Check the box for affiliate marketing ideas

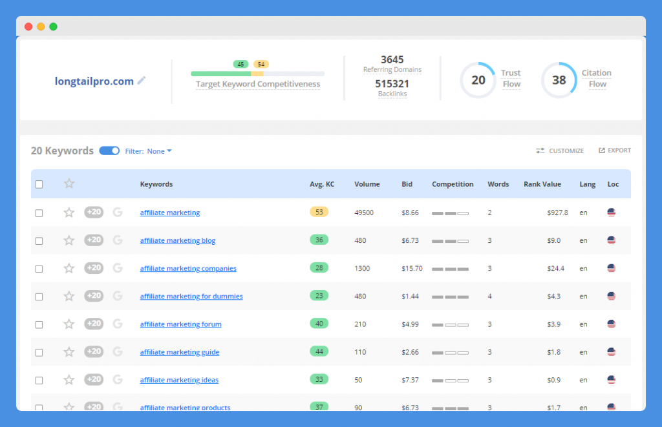(x=39, y=380)
